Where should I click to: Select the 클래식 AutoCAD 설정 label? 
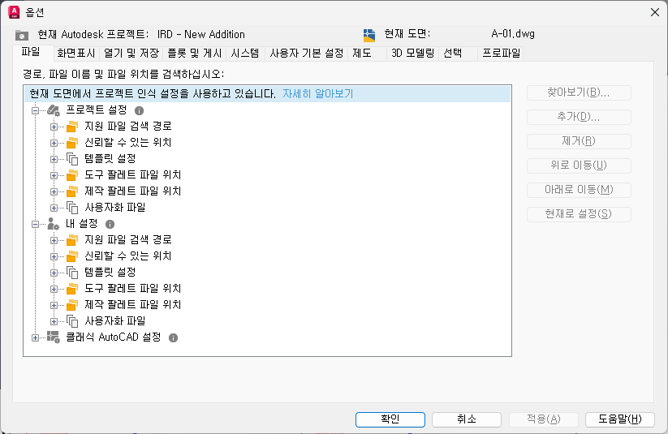[x=114, y=337]
